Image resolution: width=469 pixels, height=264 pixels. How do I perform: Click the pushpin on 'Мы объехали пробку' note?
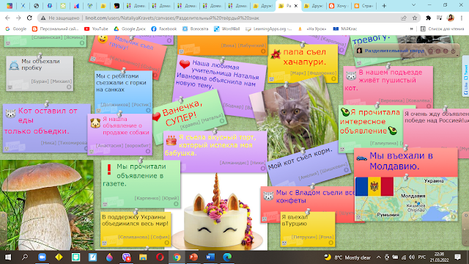[x=40, y=56]
